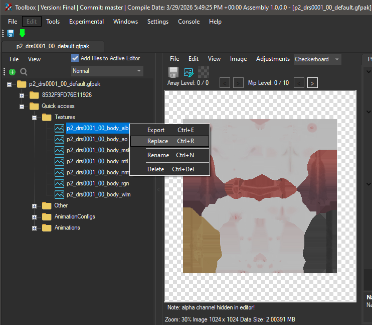Open the main File menu

click(x=13, y=22)
